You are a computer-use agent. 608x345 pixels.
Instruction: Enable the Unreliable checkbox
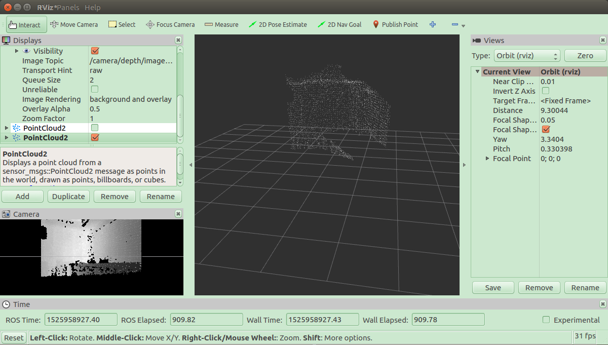pyautogui.click(x=95, y=90)
